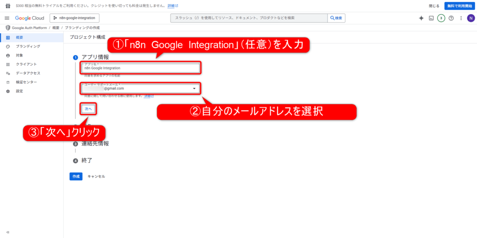Click the Gemini sparkle icon in header
477x238 pixels.
tap(421, 18)
